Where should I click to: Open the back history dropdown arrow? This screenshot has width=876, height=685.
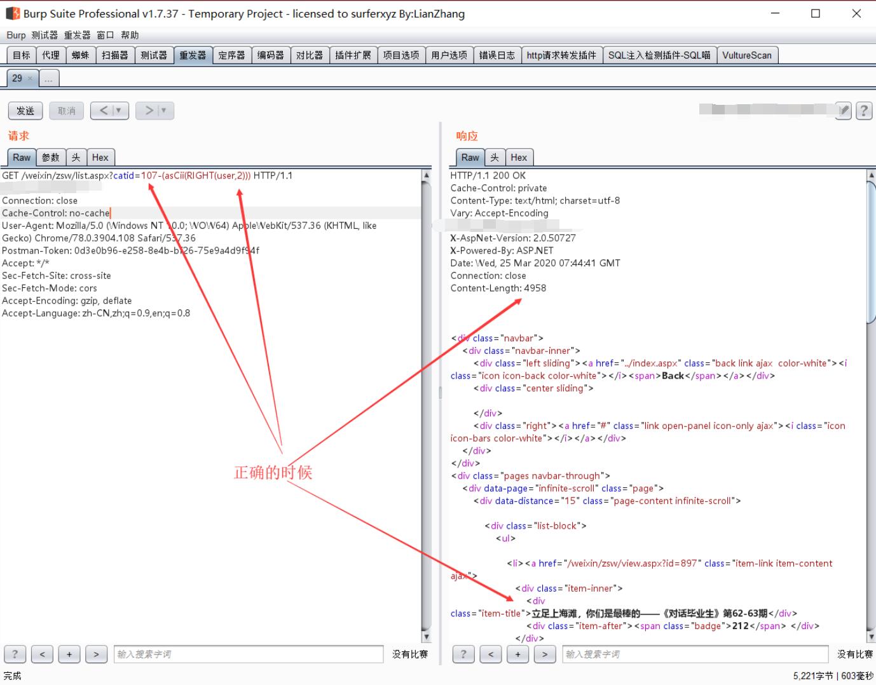[120, 111]
